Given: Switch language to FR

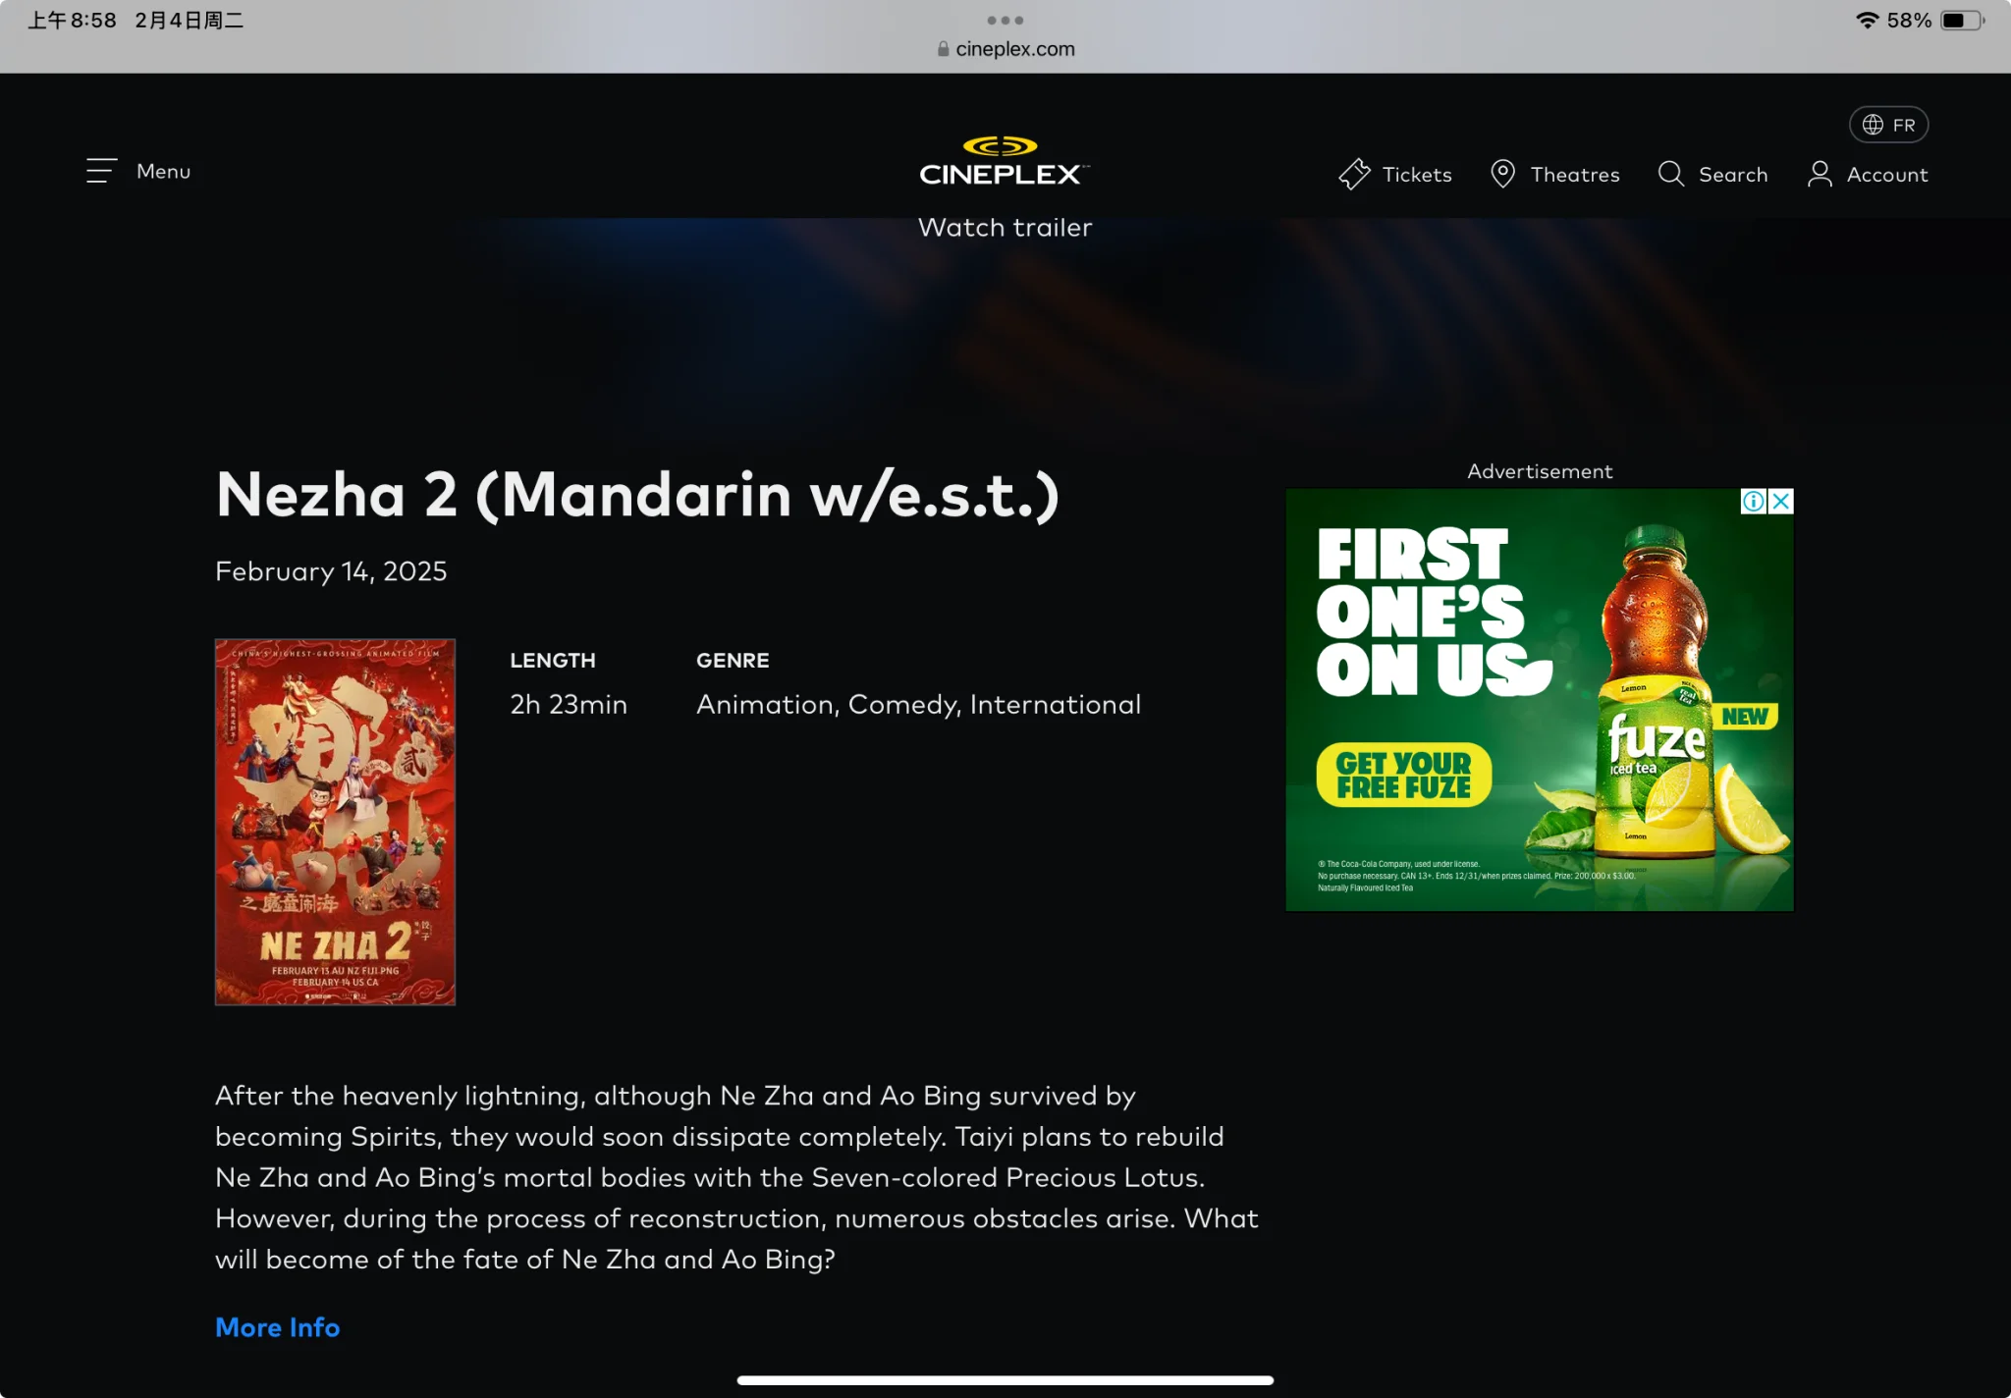Looking at the screenshot, I should [x=1889, y=125].
